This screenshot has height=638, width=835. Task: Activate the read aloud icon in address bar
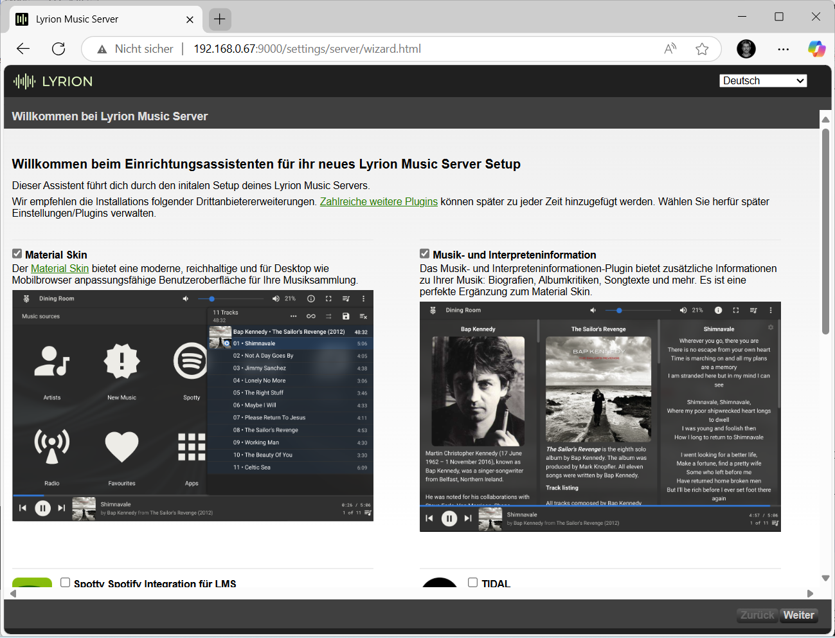pos(670,49)
